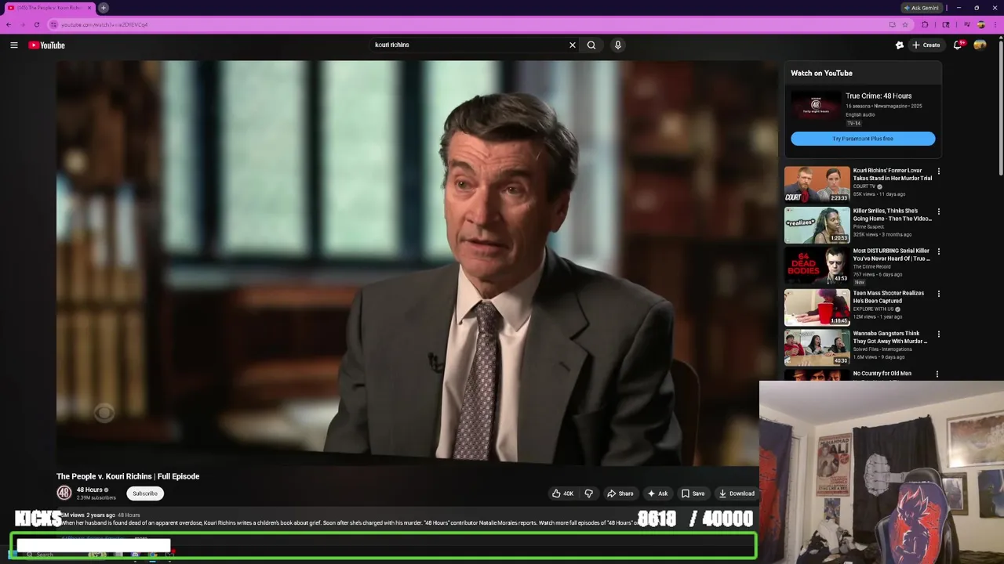Open options menu for No Country for Old Man
1004x564 pixels.
click(938, 374)
